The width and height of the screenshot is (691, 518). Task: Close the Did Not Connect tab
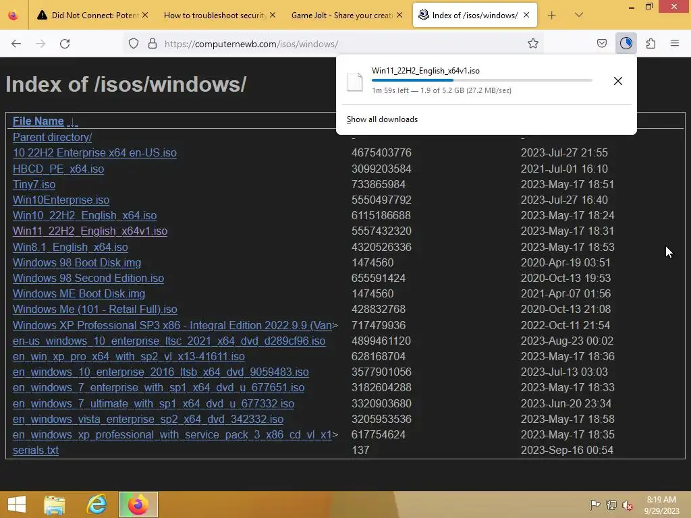click(x=145, y=16)
